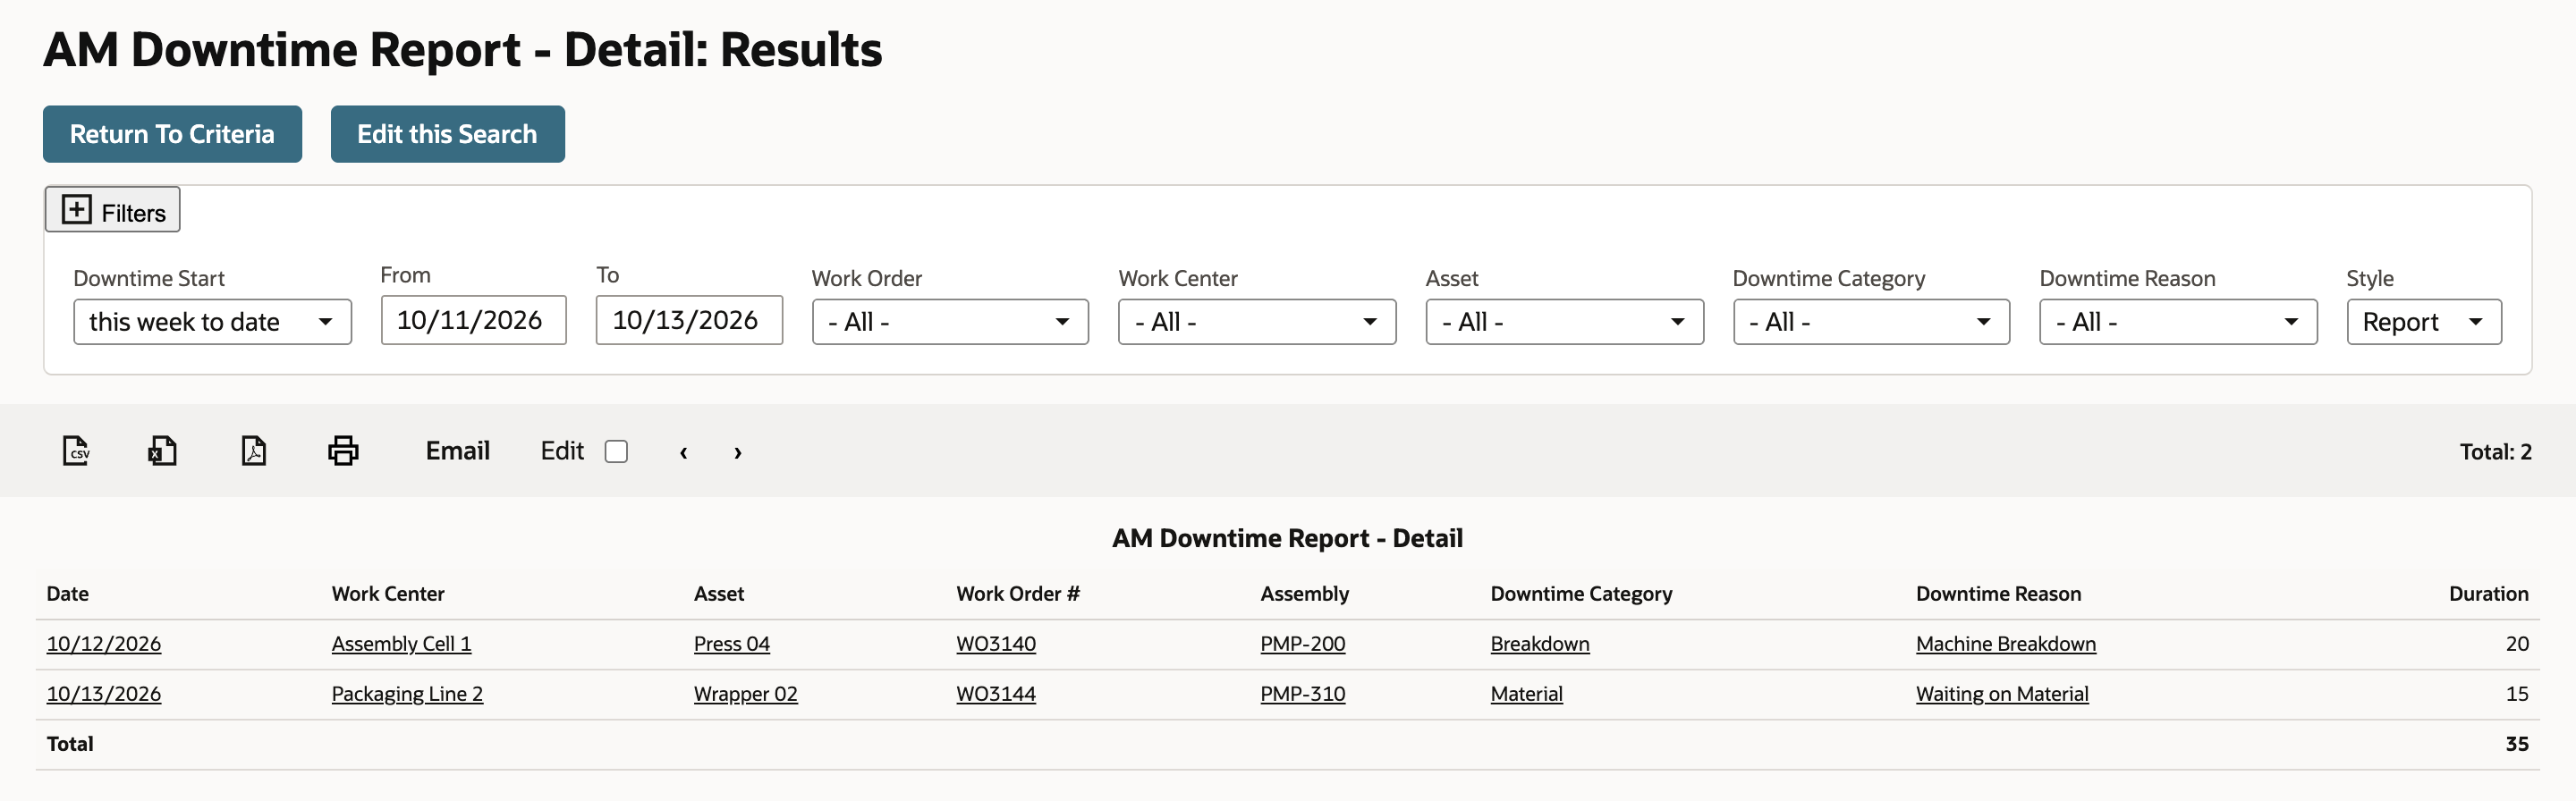The height and width of the screenshot is (801, 2576).
Task: Go to previous results page arrow
Action: (x=684, y=452)
